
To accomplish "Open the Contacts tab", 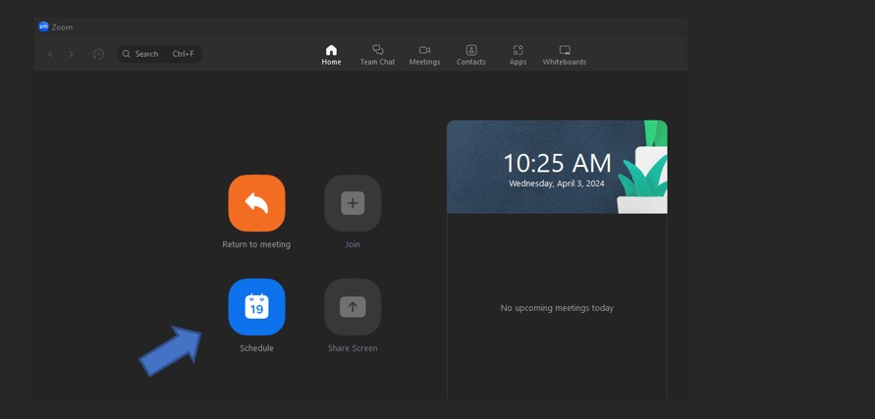I will pos(471,55).
